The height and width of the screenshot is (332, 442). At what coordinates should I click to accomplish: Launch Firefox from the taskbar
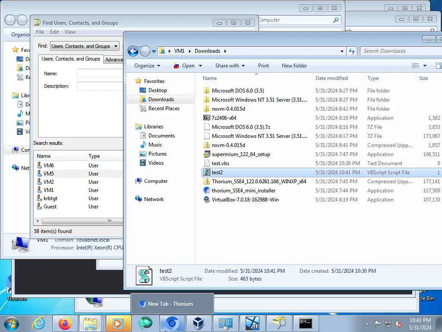click(65, 323)
